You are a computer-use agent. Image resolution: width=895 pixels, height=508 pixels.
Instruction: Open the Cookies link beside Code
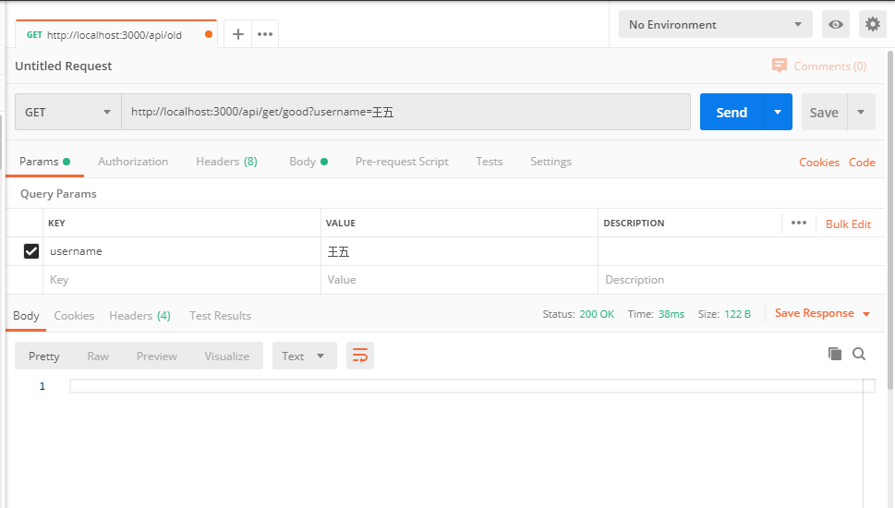click(x=819, y=163)
